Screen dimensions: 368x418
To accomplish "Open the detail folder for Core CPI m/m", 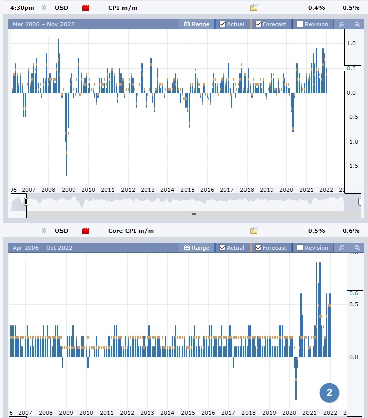I will (254, 231).
